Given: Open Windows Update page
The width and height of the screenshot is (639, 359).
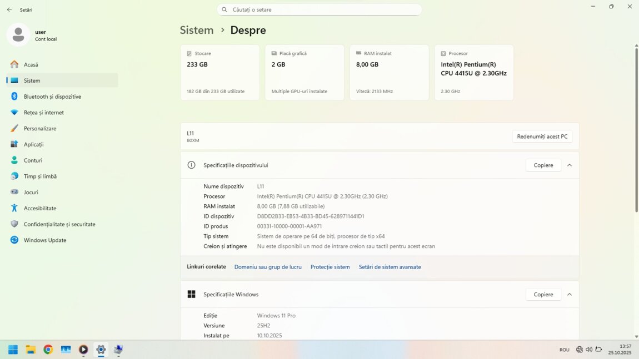Looking at the screenshot, I should tap(44, 240).
